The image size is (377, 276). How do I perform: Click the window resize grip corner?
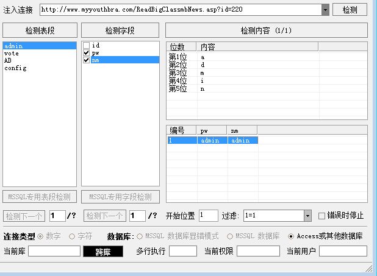point(369,269)
